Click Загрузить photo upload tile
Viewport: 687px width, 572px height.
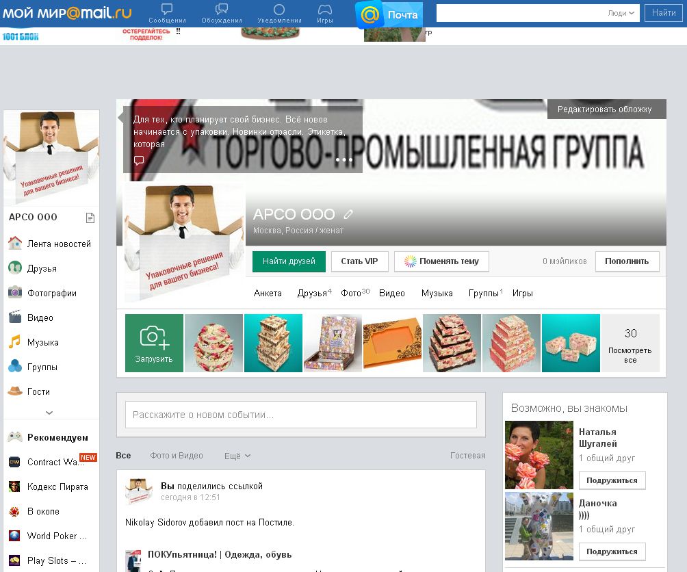point(154,343)
